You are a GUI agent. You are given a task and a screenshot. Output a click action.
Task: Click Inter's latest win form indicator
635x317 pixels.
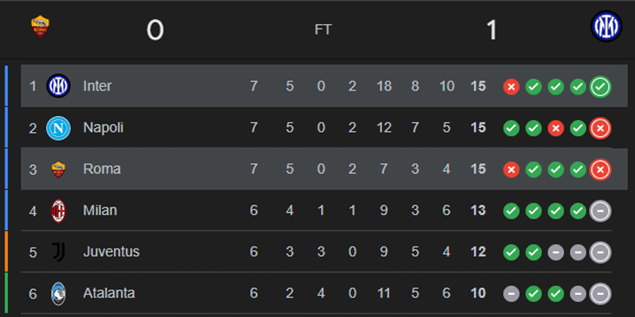(601, 87)
